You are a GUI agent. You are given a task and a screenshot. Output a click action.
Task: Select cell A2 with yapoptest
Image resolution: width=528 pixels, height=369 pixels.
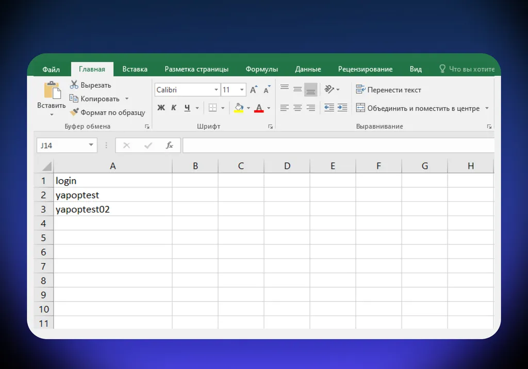point(113,195)
